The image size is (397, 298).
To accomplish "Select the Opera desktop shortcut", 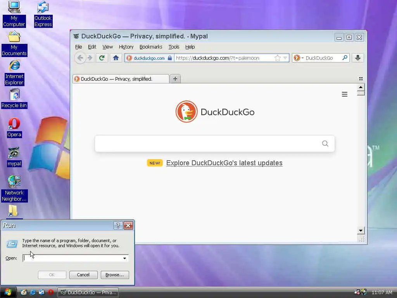I will click(14, 127).
